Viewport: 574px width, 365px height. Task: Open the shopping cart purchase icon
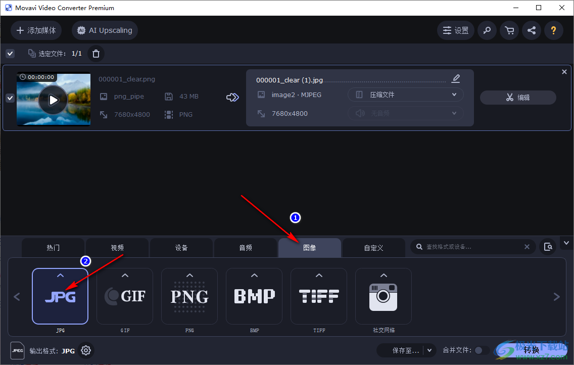tap(509, 30)
